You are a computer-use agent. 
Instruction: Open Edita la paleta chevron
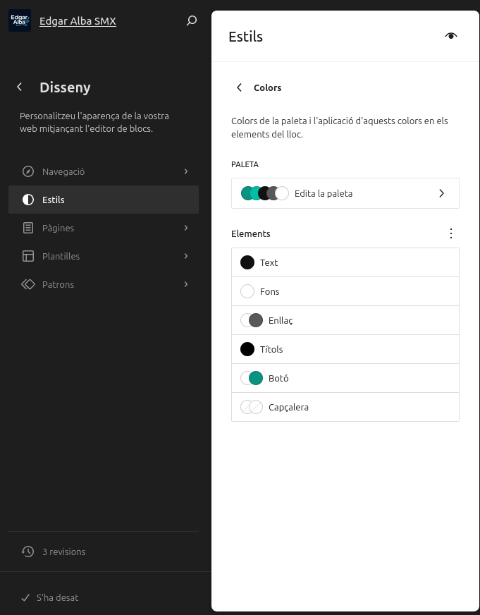click(442, 193)
